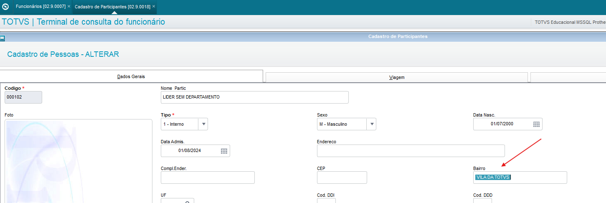Click the Cadastro de Pessoas - ALTERAR heading
The image size is (606, 203).
pos(63,54)
